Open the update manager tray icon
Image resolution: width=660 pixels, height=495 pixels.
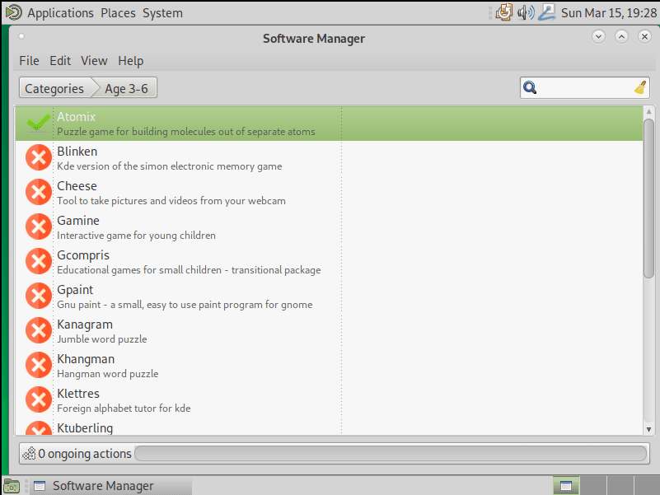503,12
